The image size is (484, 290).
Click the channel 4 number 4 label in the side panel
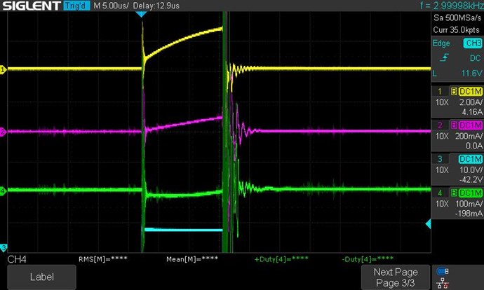440,193
